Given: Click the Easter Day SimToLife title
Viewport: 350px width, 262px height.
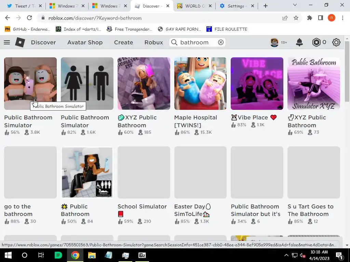Looking at the screenshot, I should (192, 210).
